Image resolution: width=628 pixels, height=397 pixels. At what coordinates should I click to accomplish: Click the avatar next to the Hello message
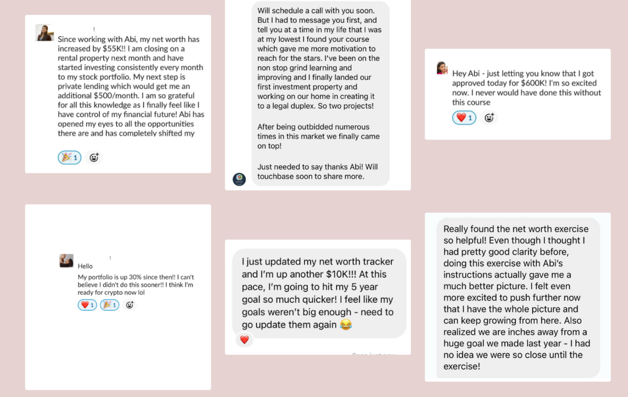point(66,260)
